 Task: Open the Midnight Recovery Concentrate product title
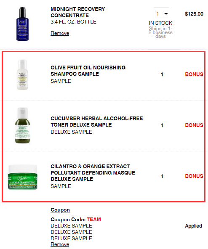[77, 12]
